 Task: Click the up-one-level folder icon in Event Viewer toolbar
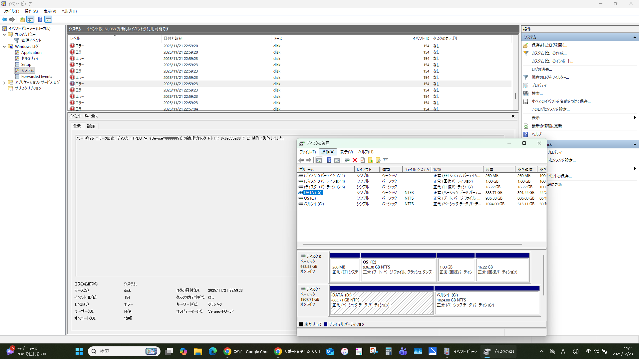pyautogui.click(x=22, y=19)
